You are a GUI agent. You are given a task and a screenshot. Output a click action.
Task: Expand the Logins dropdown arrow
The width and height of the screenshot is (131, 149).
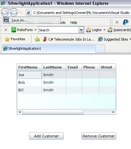104,30
